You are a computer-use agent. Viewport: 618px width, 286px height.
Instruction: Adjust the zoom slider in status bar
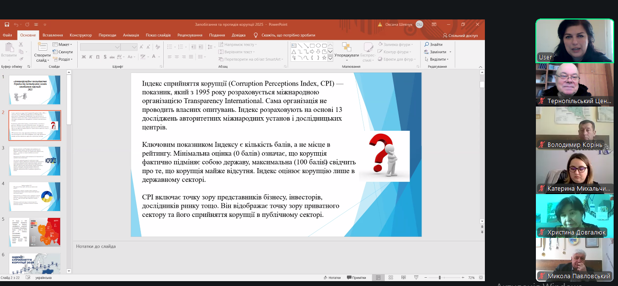[440, 277]
